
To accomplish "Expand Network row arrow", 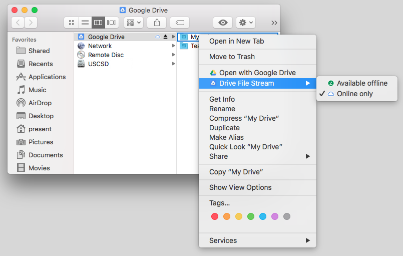I will pyautogui.click(x=174, y=46).
